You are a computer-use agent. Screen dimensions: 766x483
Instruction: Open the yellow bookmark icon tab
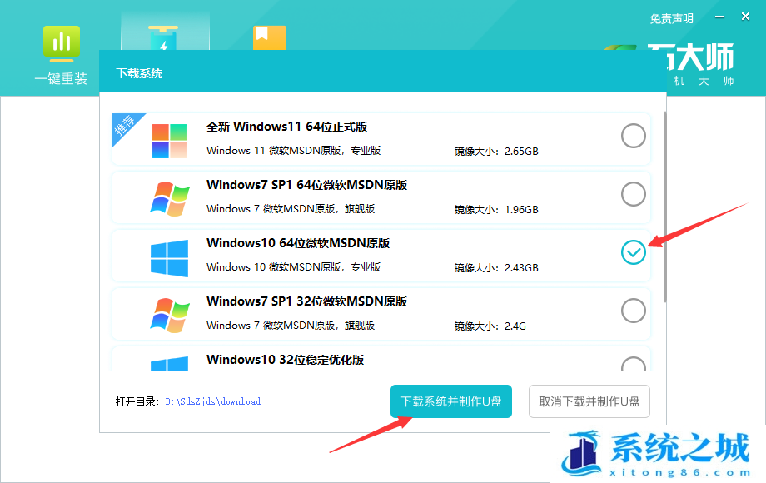pos(270,38)
